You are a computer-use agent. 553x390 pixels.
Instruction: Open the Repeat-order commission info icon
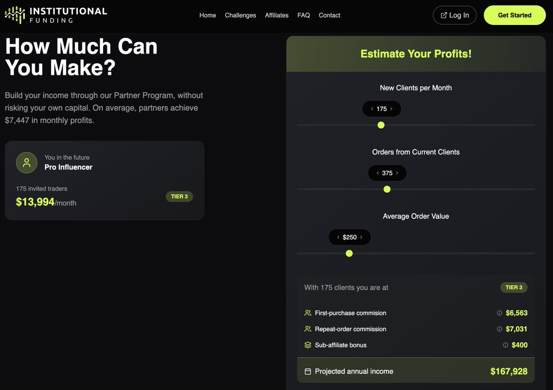500,329
